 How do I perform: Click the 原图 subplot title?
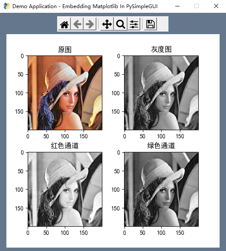pos(65,50)
